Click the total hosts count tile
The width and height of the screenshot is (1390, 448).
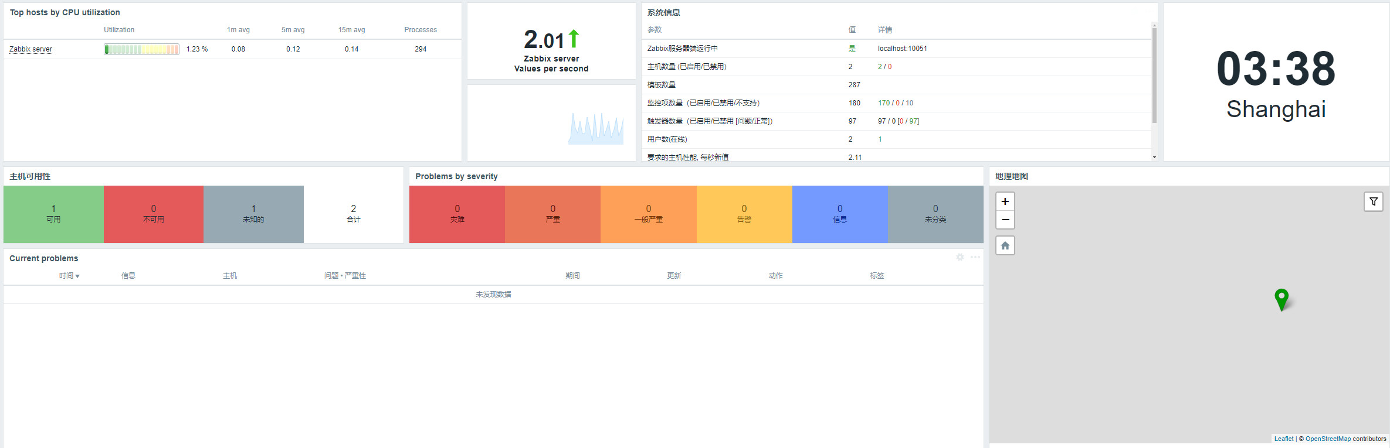coord(354,214)
